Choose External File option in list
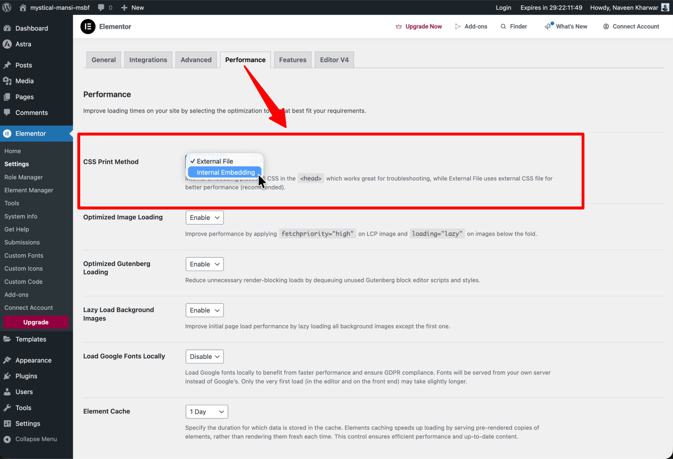Image resolution: width=673 pixels, height=459 pixels. tap(215, 161)
